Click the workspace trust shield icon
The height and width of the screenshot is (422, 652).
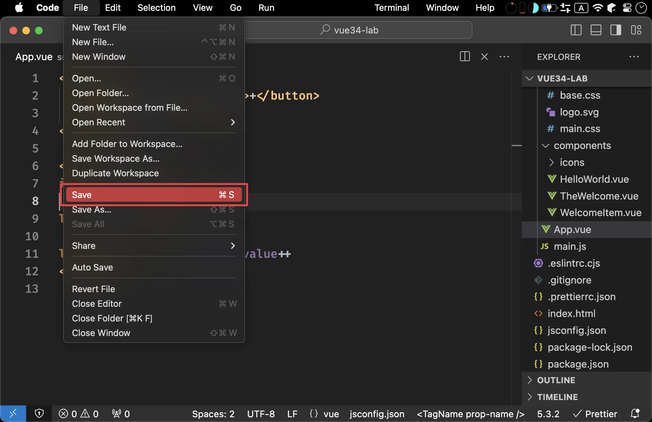coord(39,414)
